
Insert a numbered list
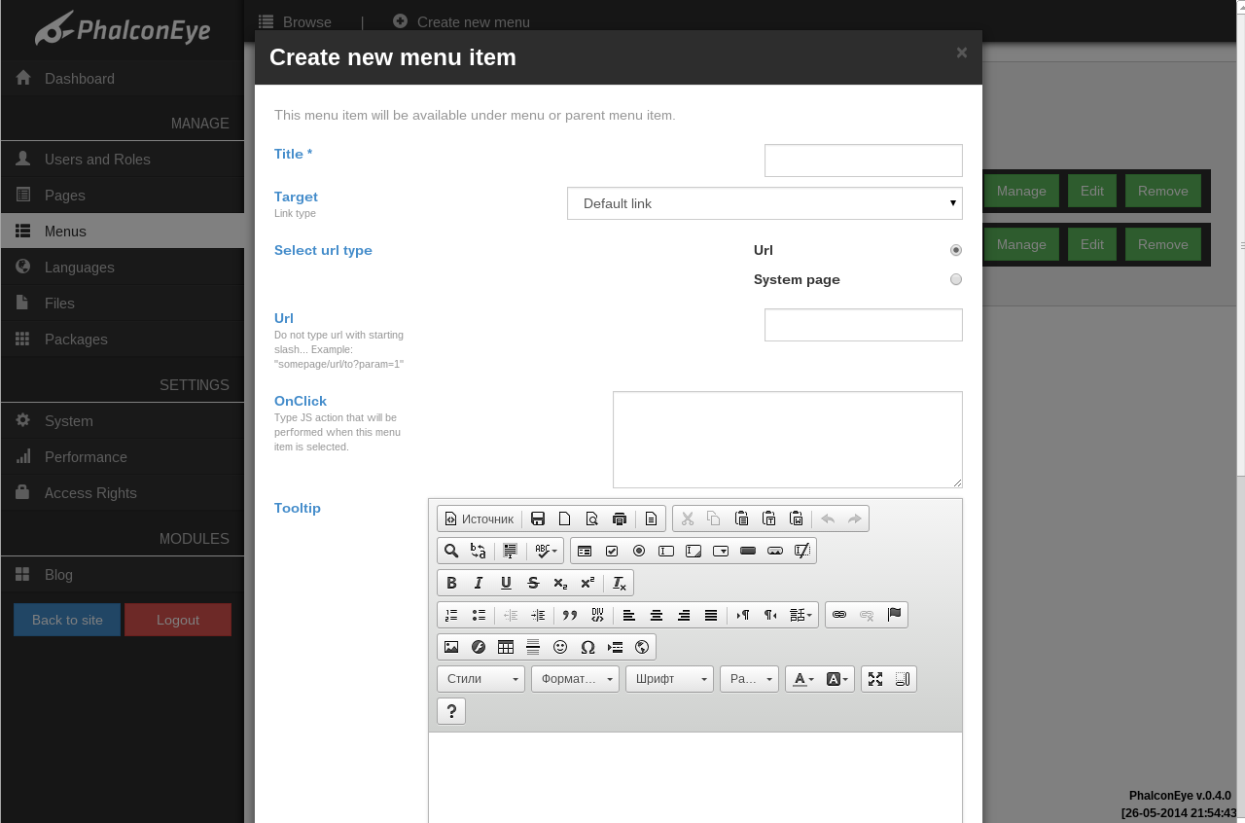pyautogui.click(x=451, y=615)
